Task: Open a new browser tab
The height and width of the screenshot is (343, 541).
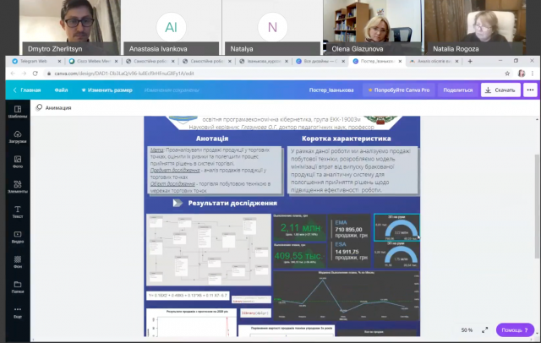Action: click(x=470, y=61)
